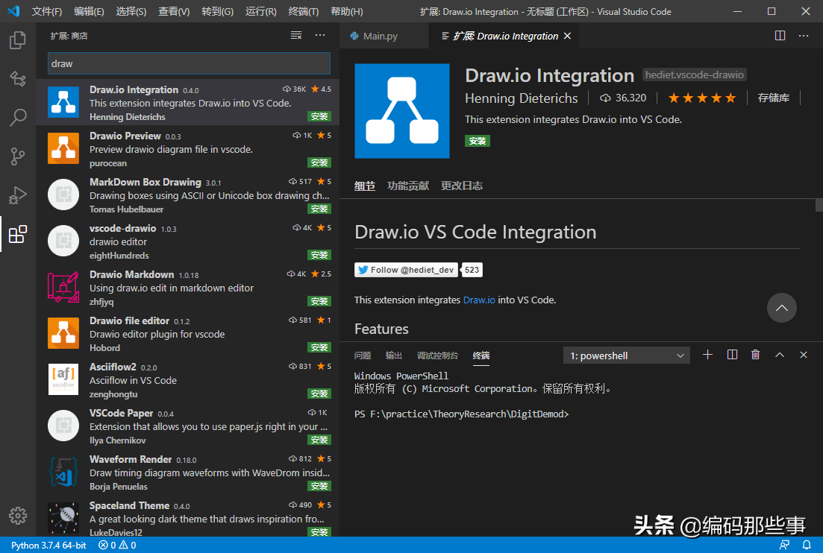This screenshot has width=823, height=553.
Task: Select VSCode Paper extension entry
Action: coord(188,425)
